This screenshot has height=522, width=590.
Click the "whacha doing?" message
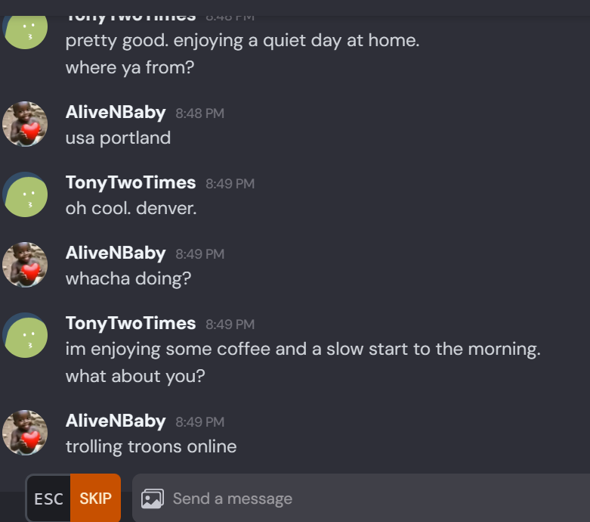click(128, 278)
